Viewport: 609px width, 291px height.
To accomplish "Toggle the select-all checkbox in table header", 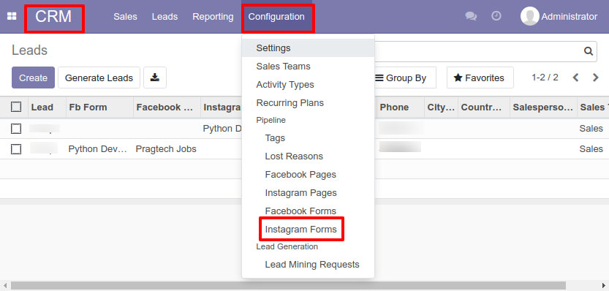I will coord(16,107).
